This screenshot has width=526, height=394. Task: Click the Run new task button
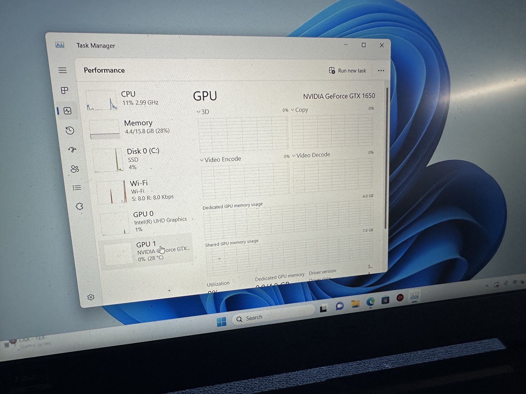[x=347, y=71]
